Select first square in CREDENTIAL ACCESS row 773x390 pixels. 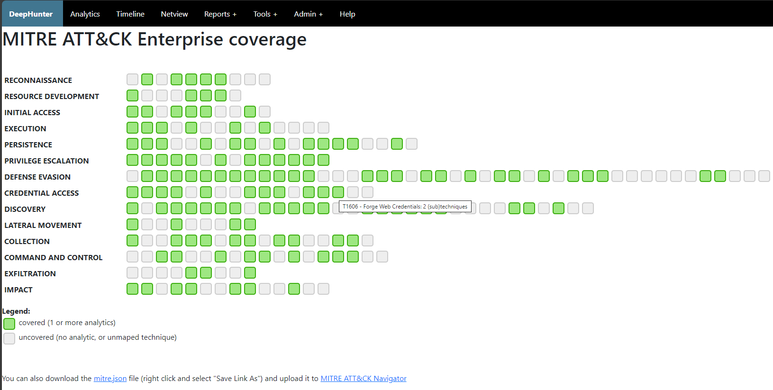pyautogui.click(x=133, y=192)
